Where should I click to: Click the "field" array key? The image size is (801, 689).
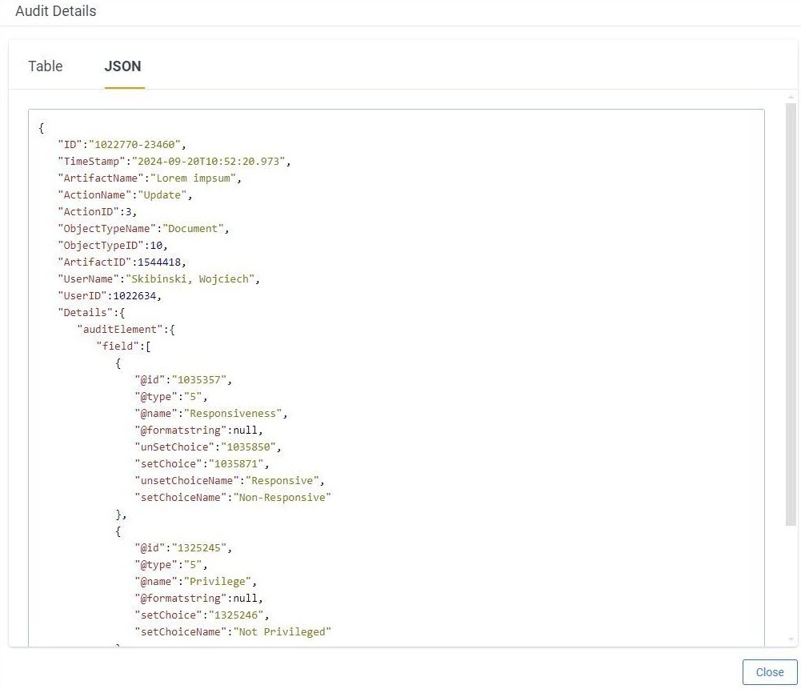(x=118, y=347)
